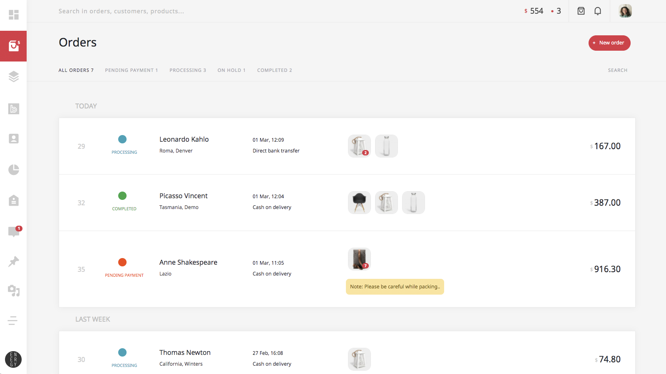Click the New order button
This screenshot has width=666, height=374.
click(x=609, y=43)
